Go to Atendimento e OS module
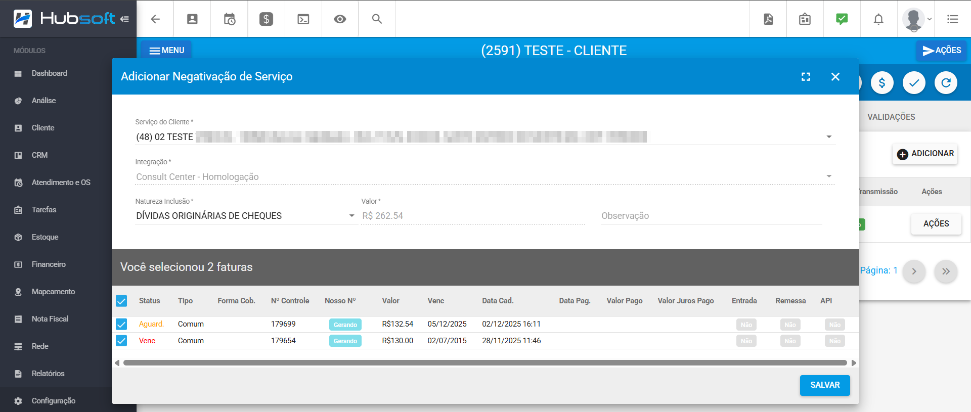971x412 pixels. point(61,182)
